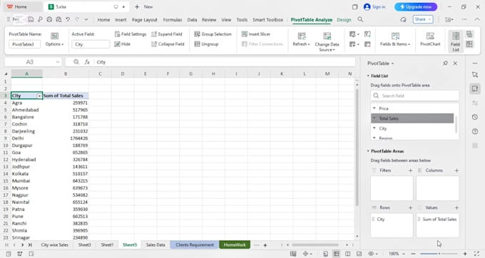Viewport: 485px width, 258px height.
Task: Open the quick access toolbar customize arrow
Action: click(x=86, y=19)
